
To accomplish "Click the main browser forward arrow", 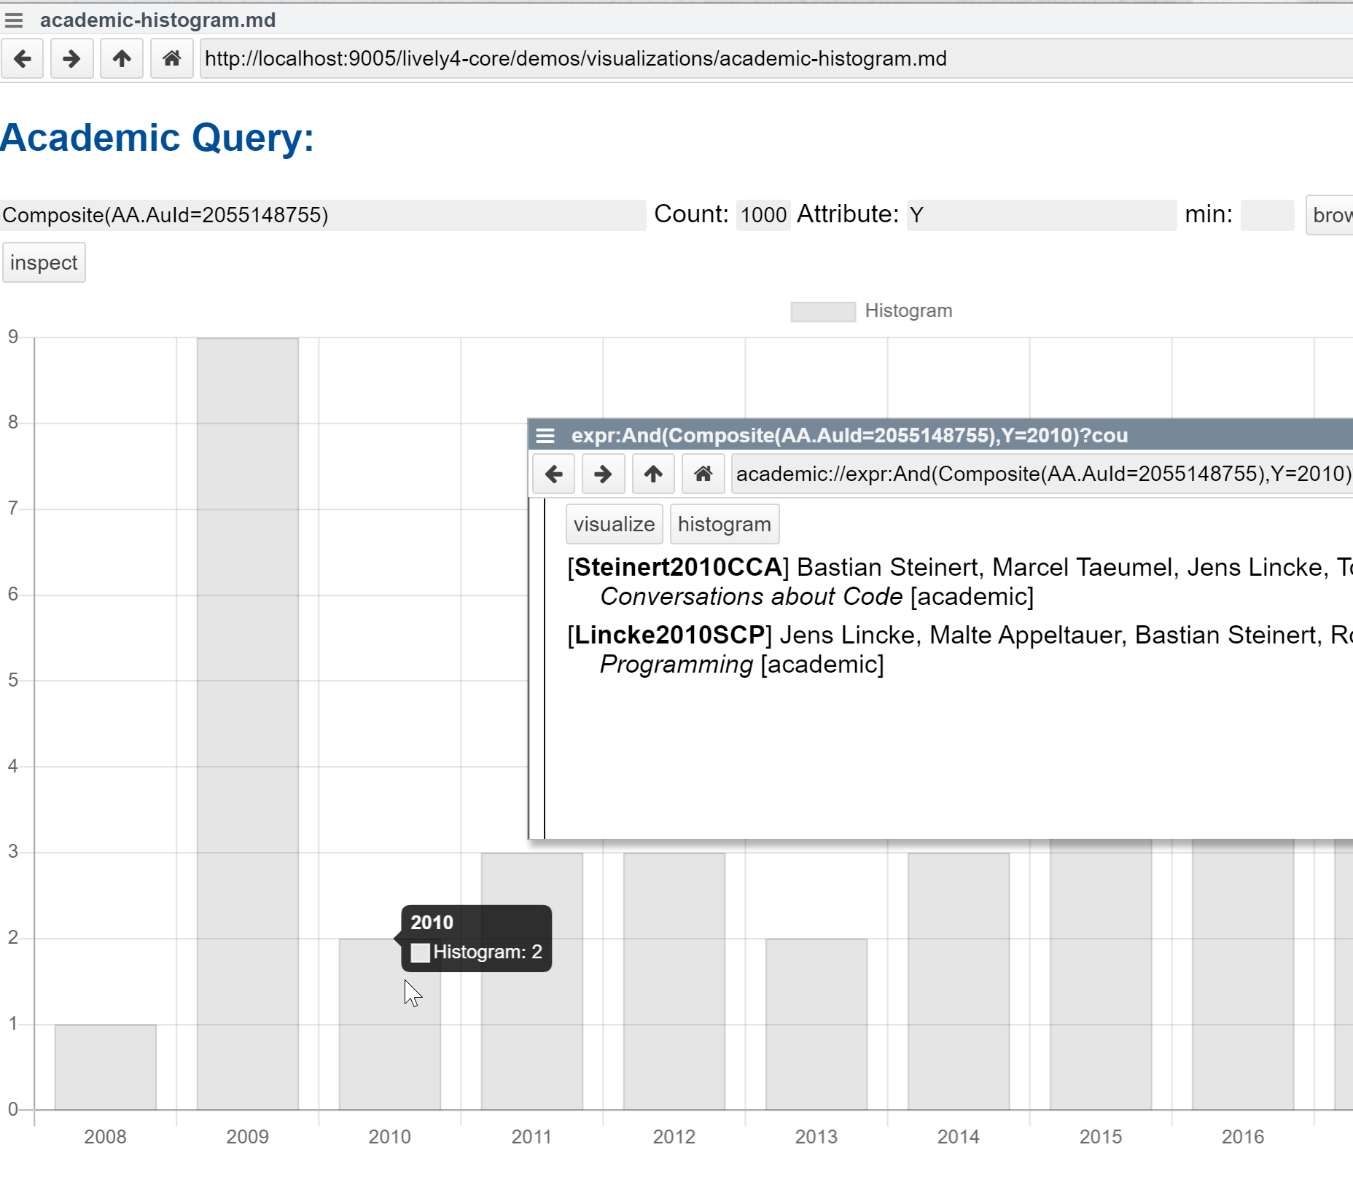I will [71, 58].
